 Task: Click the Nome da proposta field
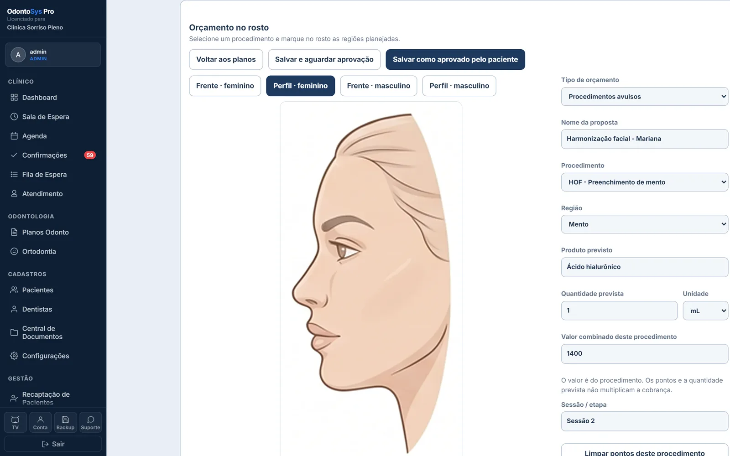[x=644, y=139]
